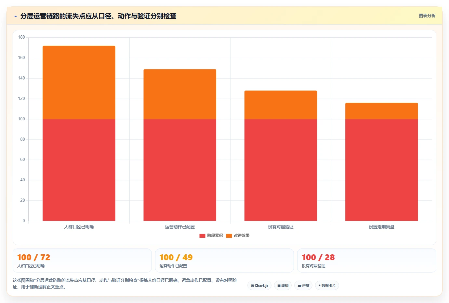Open the 100 / 28 stat card
The width and height of the screenshot is (449, 303).
(367, 261)
